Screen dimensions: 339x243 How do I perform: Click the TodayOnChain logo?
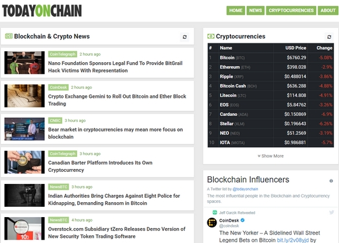pos(42,10)
